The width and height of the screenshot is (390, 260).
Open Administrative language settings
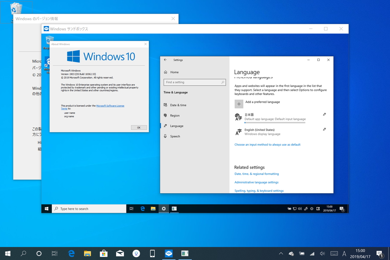[257, 182]
